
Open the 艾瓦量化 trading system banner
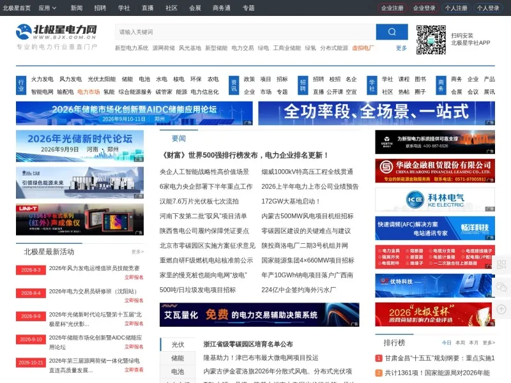259,315
